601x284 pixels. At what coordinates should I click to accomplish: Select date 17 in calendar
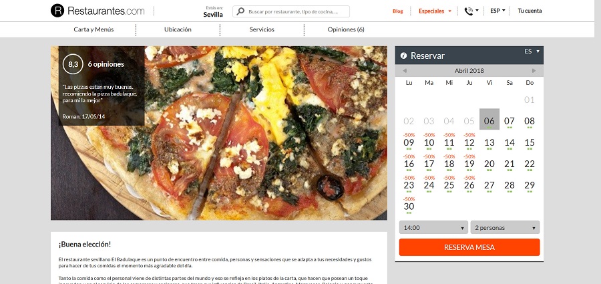pyautogui.click(x=429, y=164)
